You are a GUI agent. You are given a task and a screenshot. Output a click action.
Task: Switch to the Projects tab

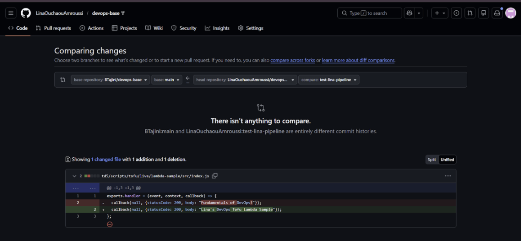(x=124, y=28)
